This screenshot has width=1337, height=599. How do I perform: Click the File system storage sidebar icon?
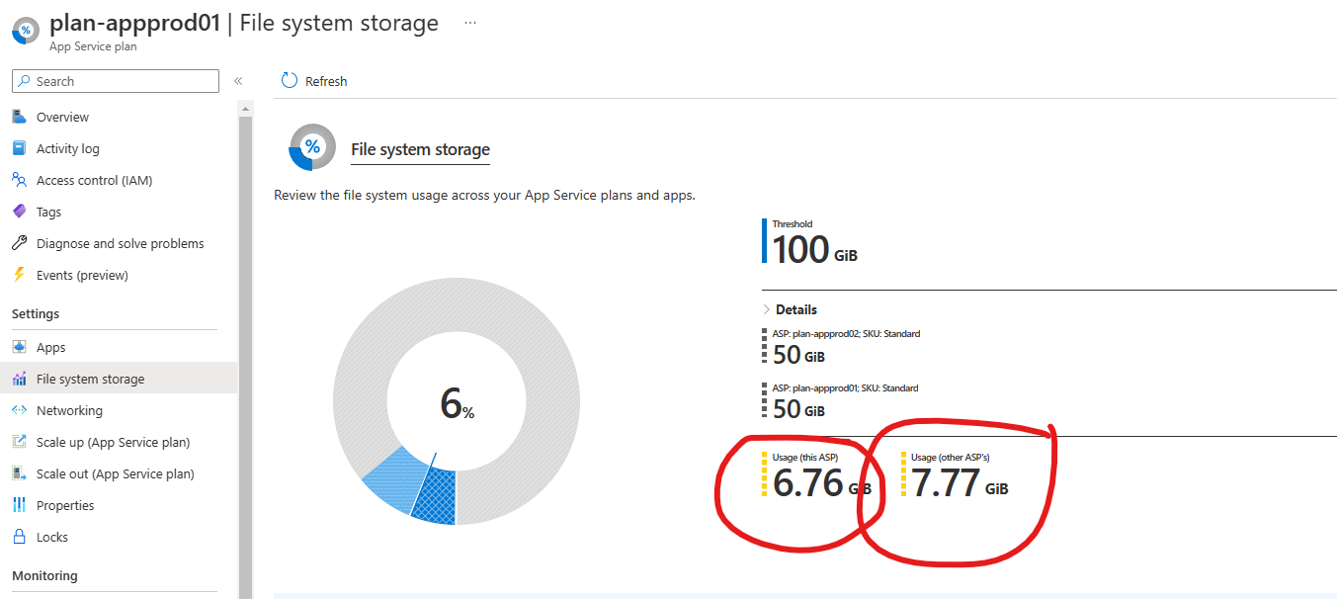click(x=19, y=379)
